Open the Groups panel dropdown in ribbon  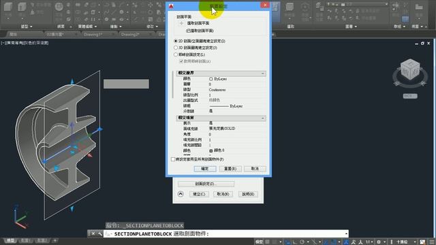pyautogui.click(x=399, y=27)
